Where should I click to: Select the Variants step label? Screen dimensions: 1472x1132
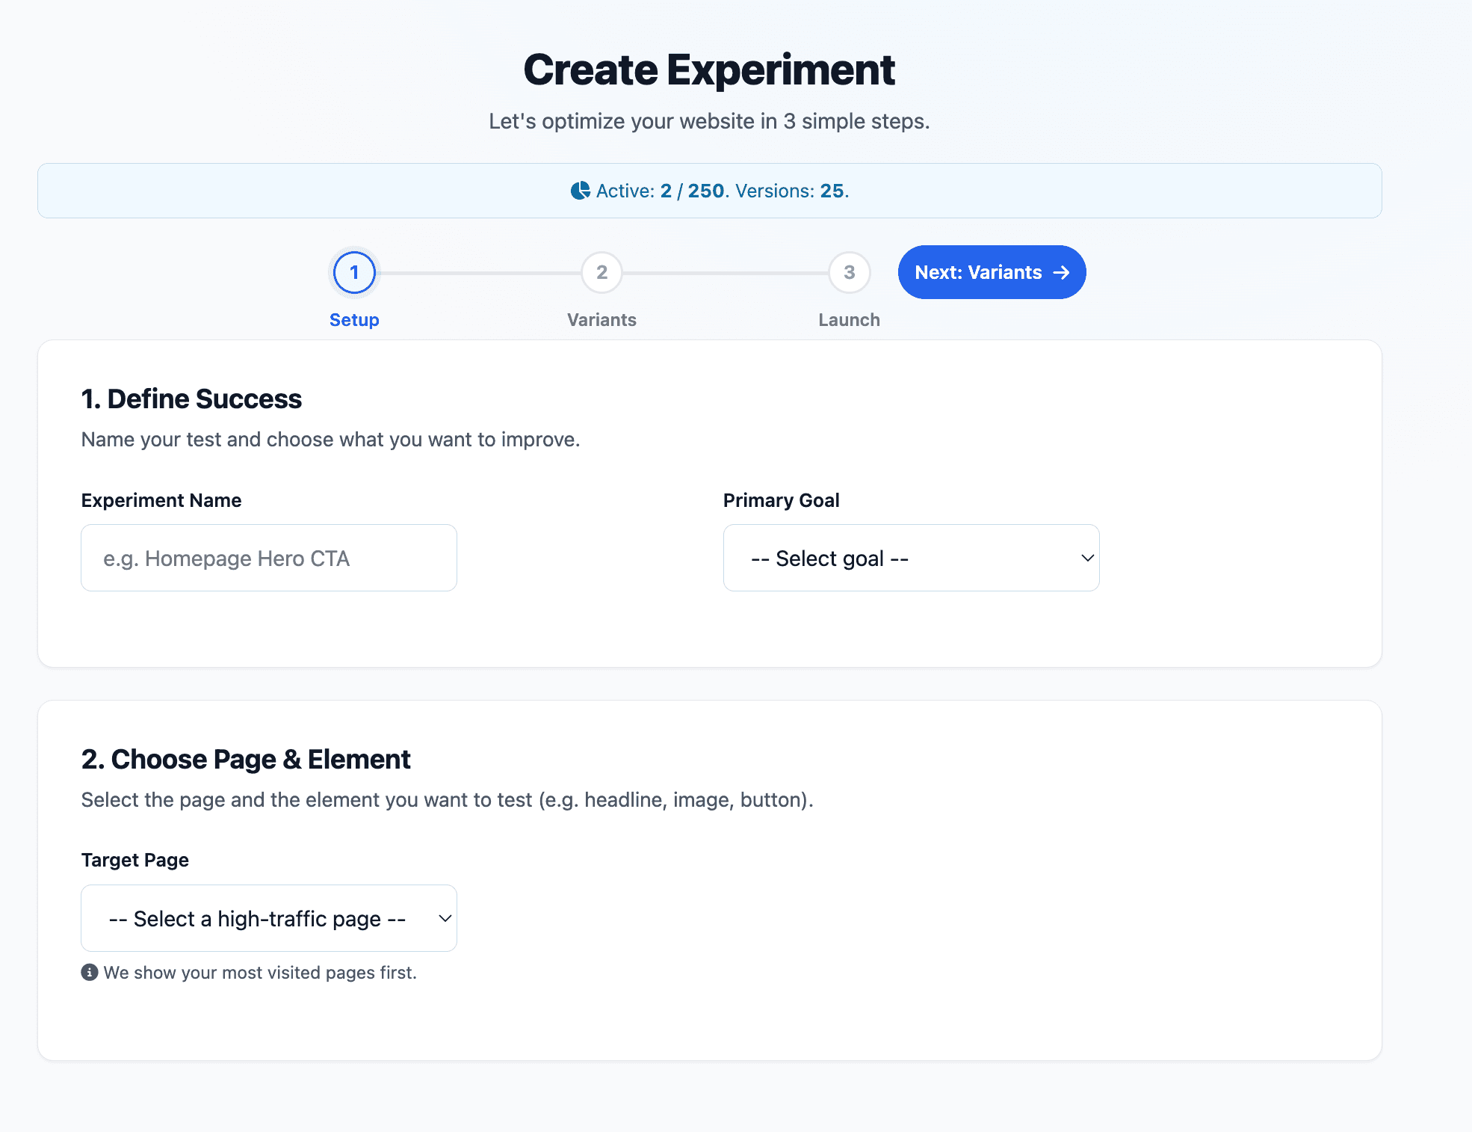(x=602, y=319)
